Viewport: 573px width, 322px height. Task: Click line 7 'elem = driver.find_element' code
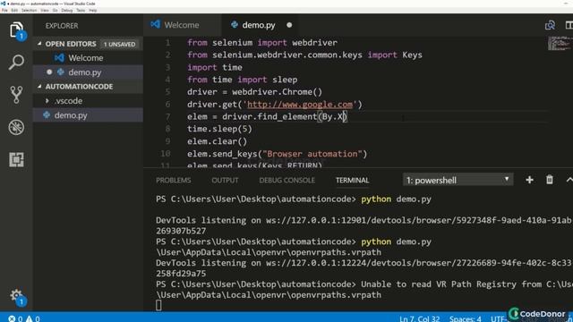point(267,117)
